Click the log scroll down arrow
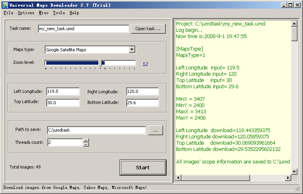Viewport: 303px width, 194px height. [x=294, y=171]
